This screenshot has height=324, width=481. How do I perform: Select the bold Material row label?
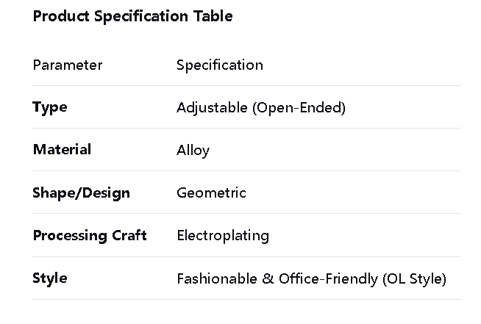tap(62, 150)
